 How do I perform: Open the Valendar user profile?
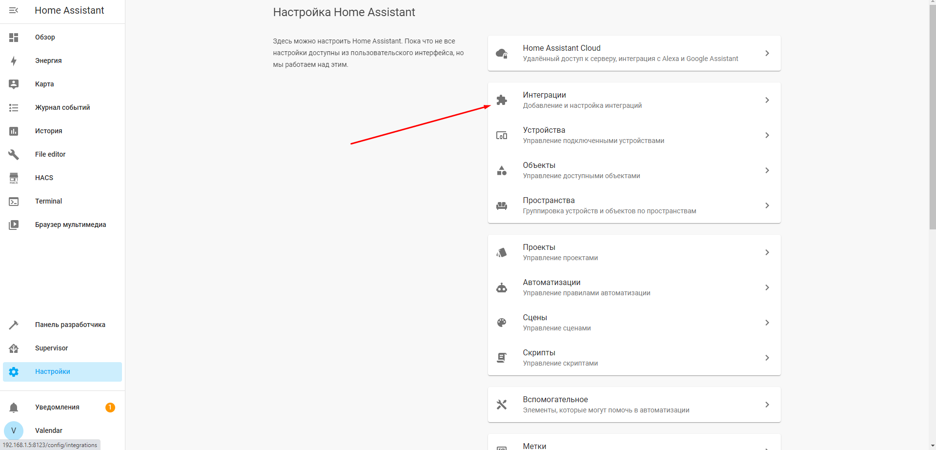62,430
